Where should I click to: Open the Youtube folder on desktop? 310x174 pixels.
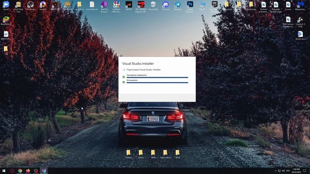(x=128, y=154)
